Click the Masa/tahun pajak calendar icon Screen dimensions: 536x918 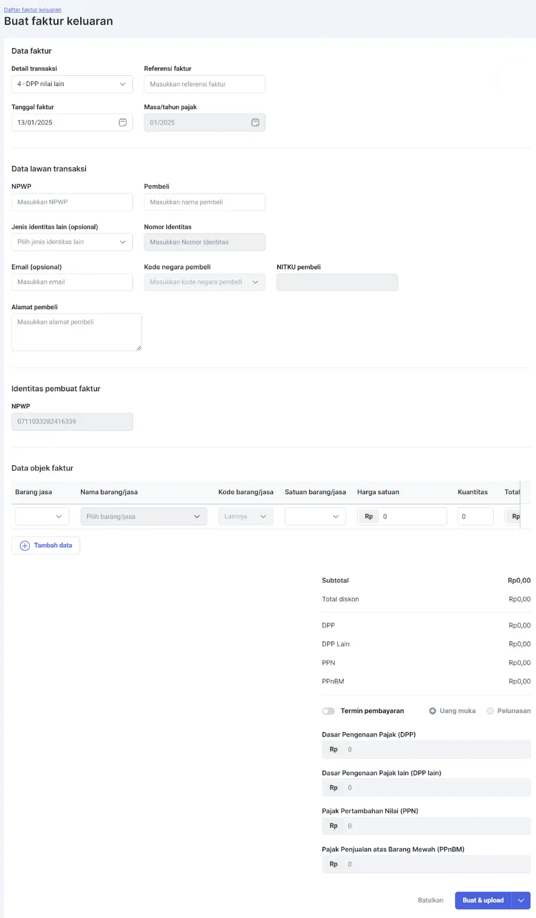click(255, 123)
